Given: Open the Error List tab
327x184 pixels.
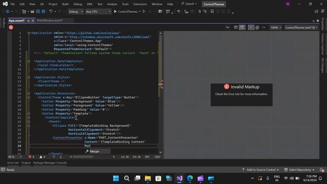Looking at the screenshot, I should (13, 163).
